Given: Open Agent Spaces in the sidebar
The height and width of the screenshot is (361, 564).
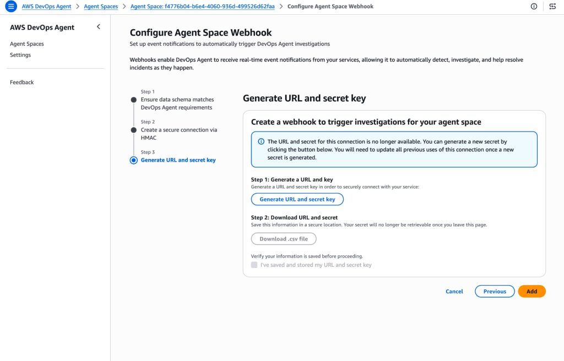Looking at the screenshot, I should (x=27, y=44).
